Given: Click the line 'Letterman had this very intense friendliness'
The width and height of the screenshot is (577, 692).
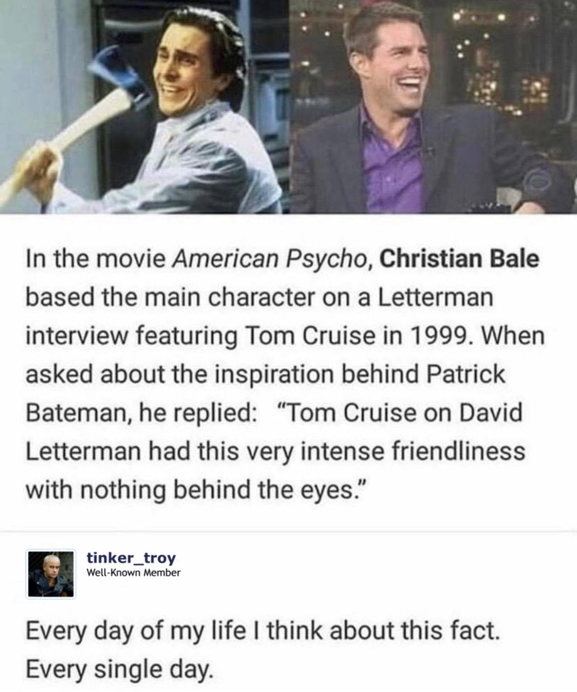Looking at the screenshot, I should (275, 451).
